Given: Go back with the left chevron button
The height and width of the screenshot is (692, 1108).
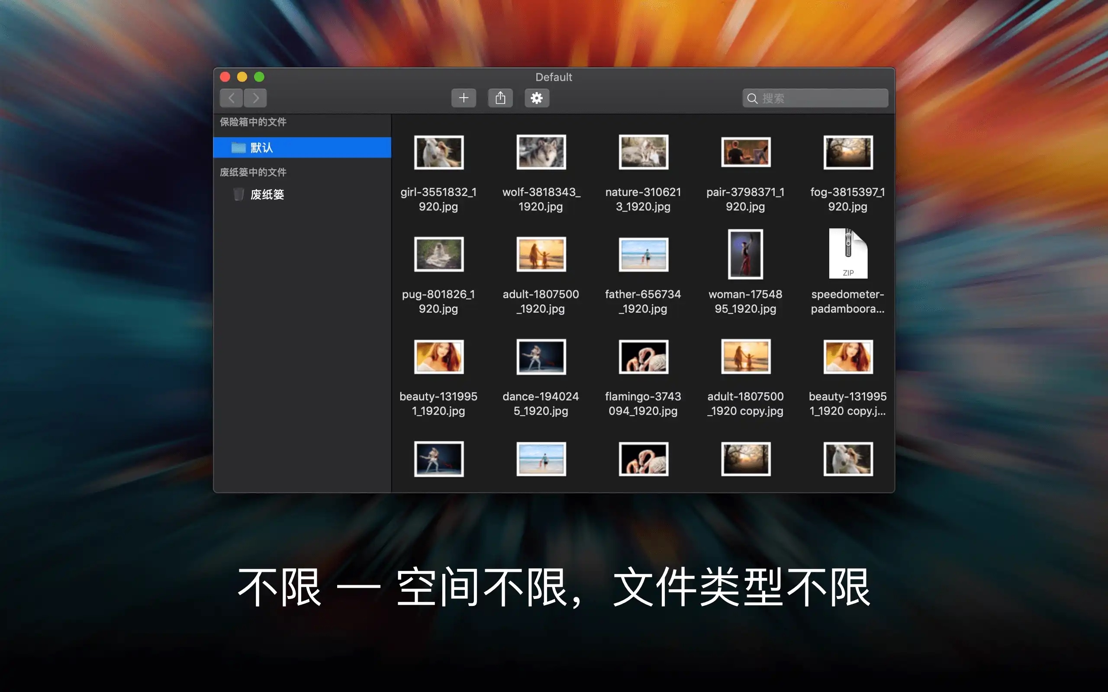Looking at the screenshot, I should click(231, 98).
